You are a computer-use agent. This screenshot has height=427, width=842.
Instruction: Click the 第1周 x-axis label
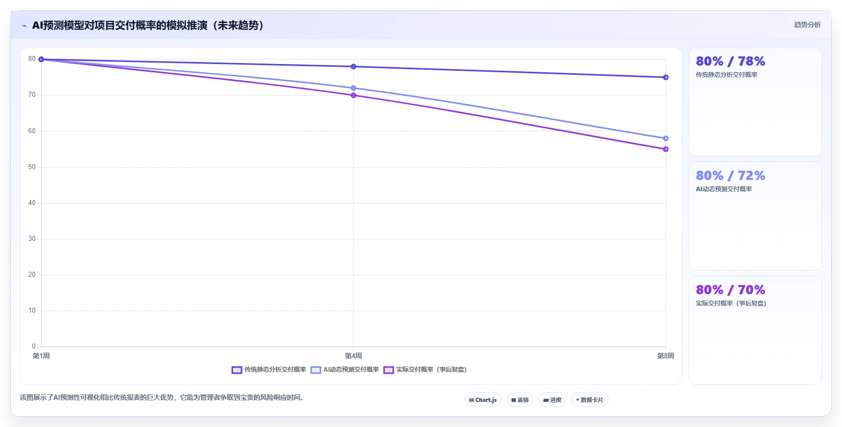pyautogui.click(x=41, y=356)
